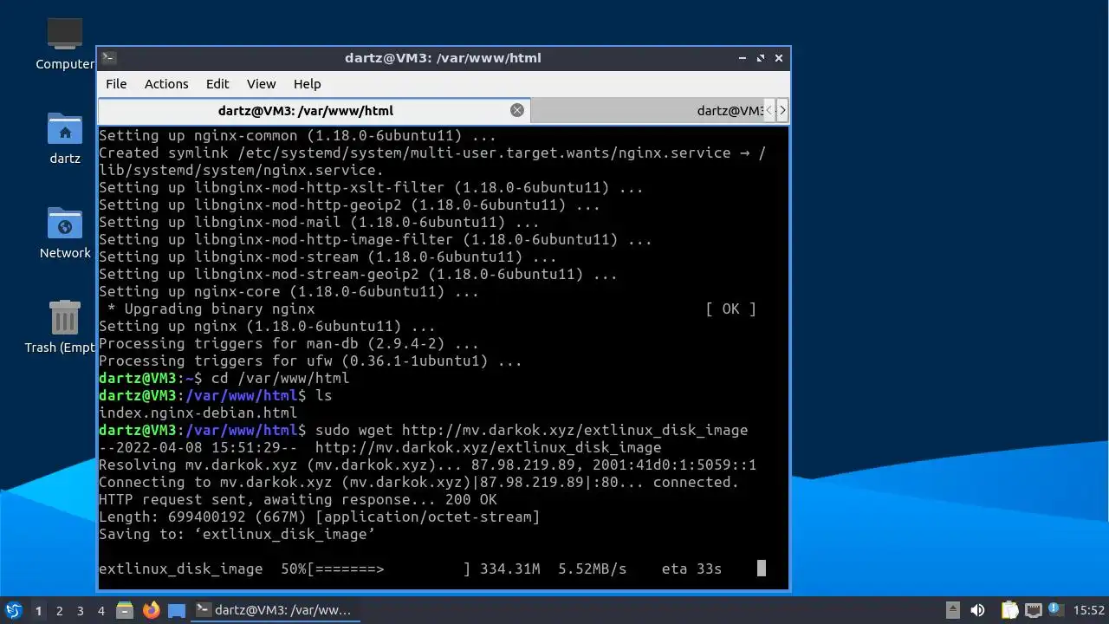Click the terminal window title text
The width and height of the screenshot is (1109, 624).
443,58
